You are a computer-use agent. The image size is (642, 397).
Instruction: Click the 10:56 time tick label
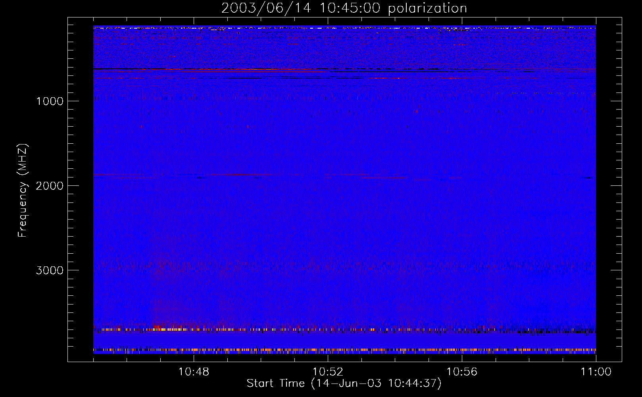click(462, 372)
